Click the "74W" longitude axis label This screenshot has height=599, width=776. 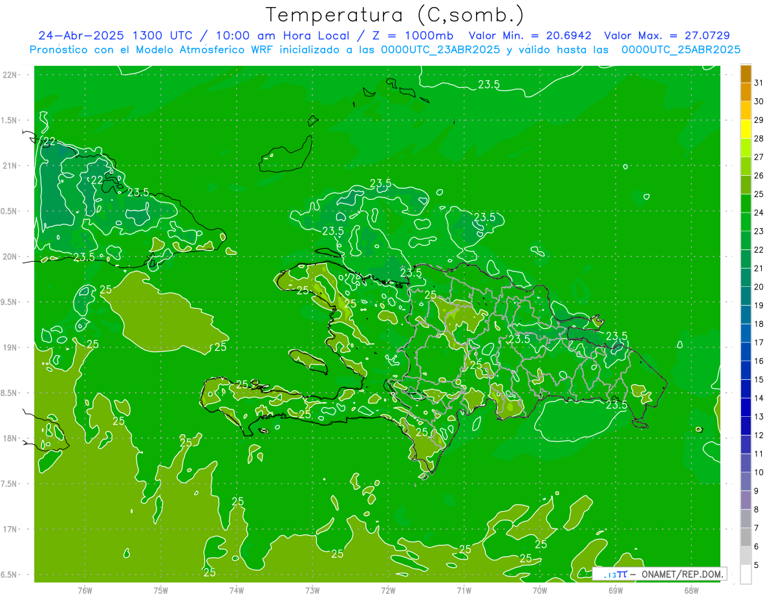tap(237, 591)
